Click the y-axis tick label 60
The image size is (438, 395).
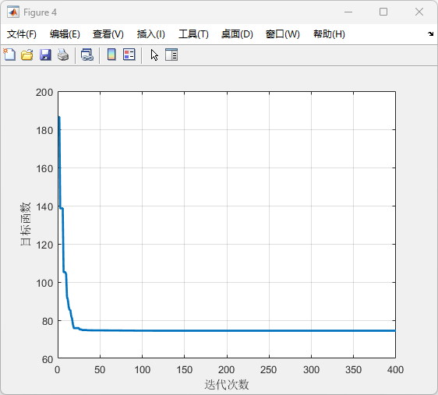tap(48, 359)
